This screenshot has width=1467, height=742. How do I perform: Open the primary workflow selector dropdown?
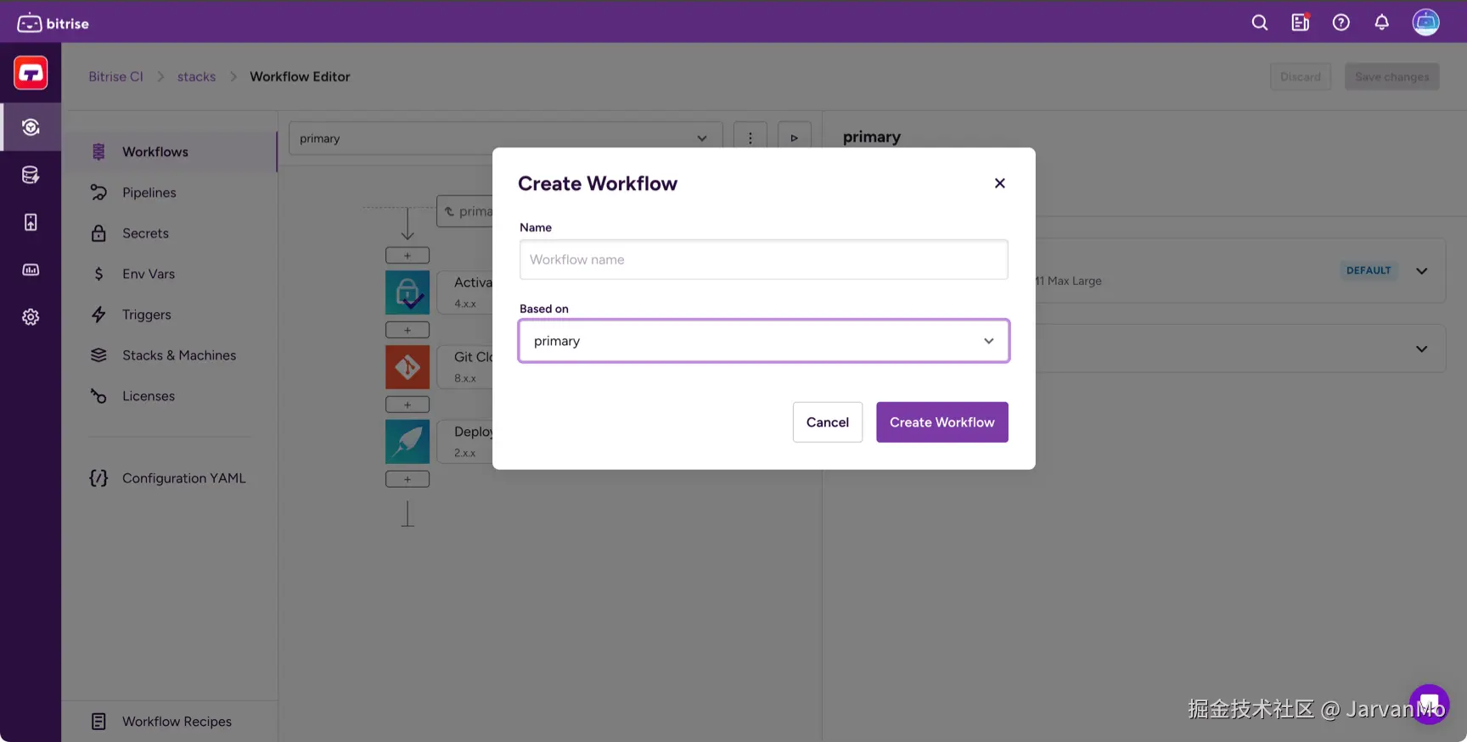[506, 138]
